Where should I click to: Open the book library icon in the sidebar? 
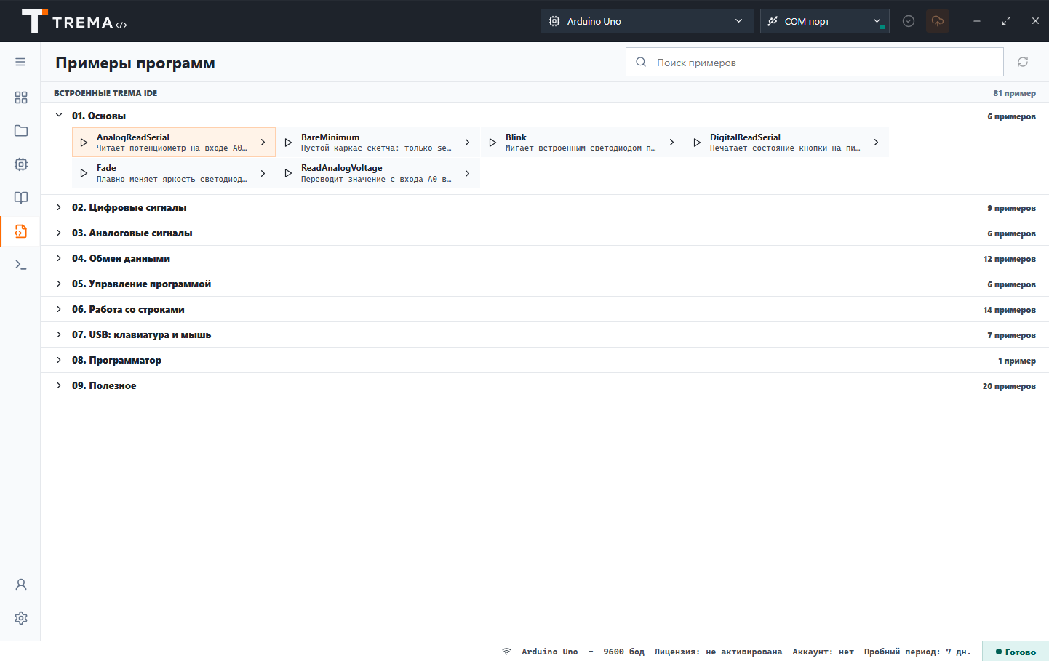[21, 198]
